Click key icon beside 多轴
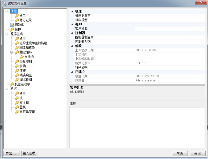This screenshot has height=159, width=208. pyautogui.click(x=17, y=66)
